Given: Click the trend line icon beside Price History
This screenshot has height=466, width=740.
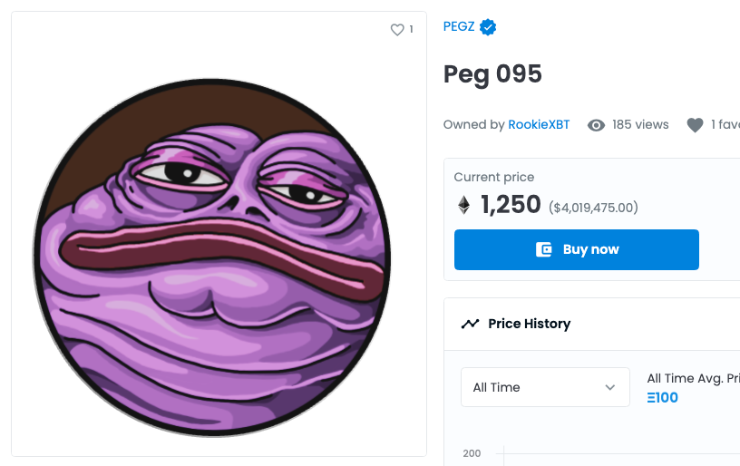Looking at the screenshot, I should [470, 324].
